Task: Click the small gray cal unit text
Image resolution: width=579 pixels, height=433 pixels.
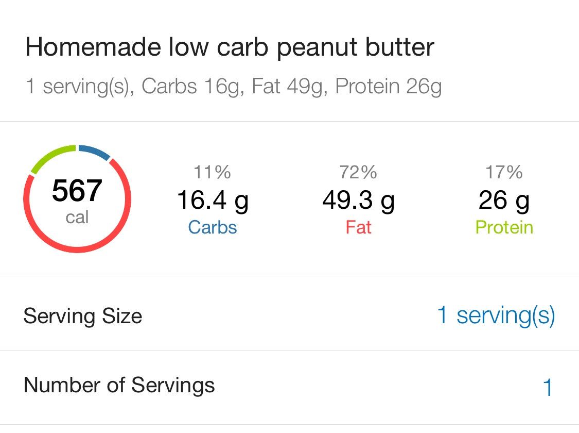Action: tap(77, 217)
